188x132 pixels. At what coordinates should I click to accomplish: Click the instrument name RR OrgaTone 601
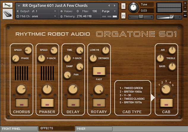[x=55, y=6]
